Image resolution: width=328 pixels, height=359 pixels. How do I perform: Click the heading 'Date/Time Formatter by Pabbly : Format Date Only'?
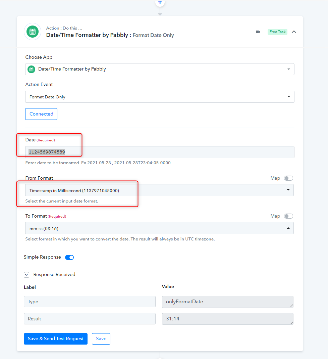110,35
